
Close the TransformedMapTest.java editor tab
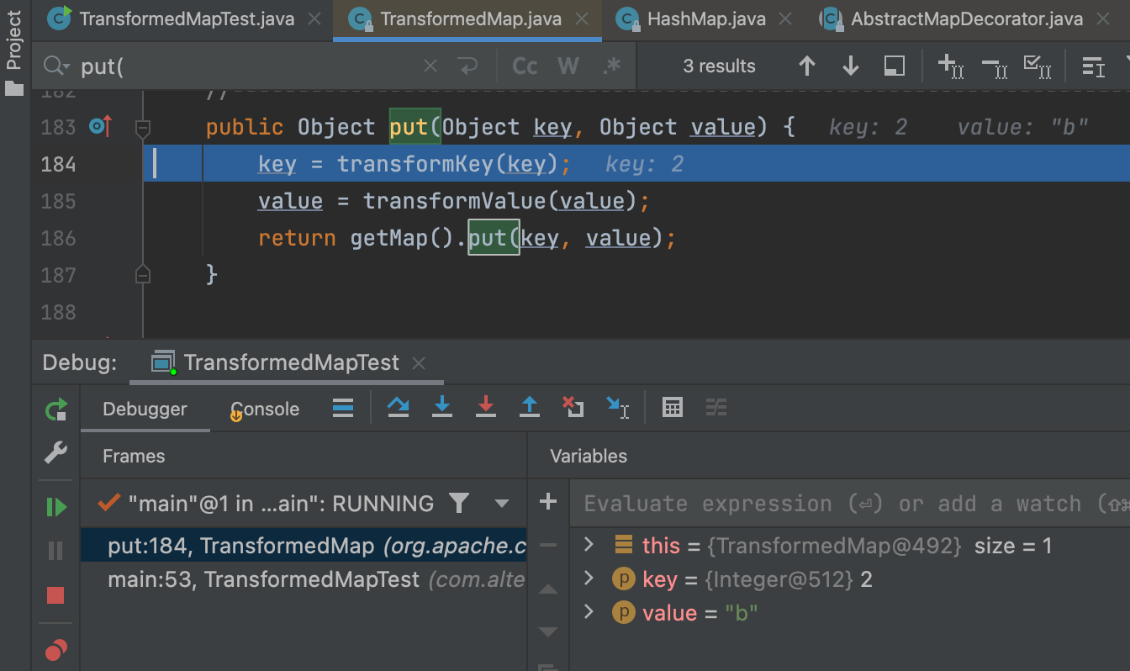pyautogui.click(x=314, y=19)
